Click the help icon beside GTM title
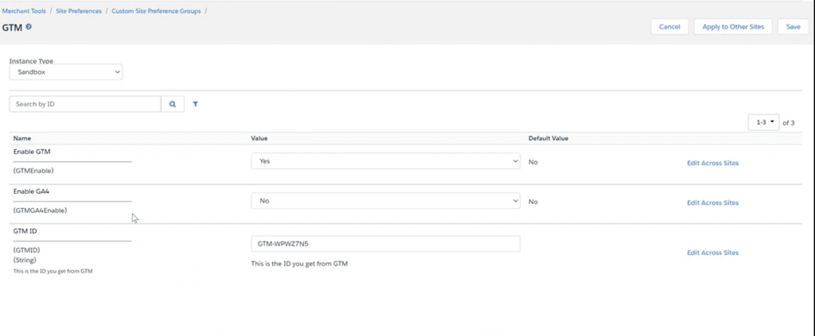Screen dimensions: 815x336 pos(29,26)
